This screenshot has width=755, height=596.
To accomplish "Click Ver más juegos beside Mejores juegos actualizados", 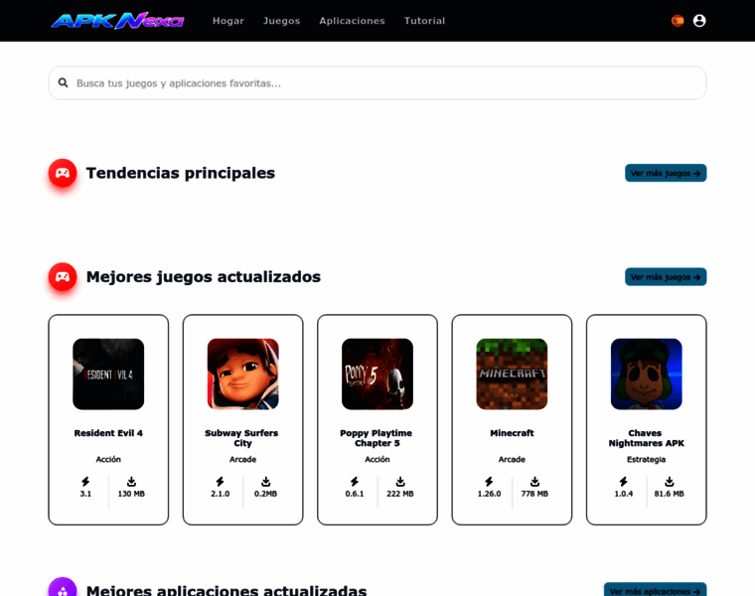I will [666, 277].
